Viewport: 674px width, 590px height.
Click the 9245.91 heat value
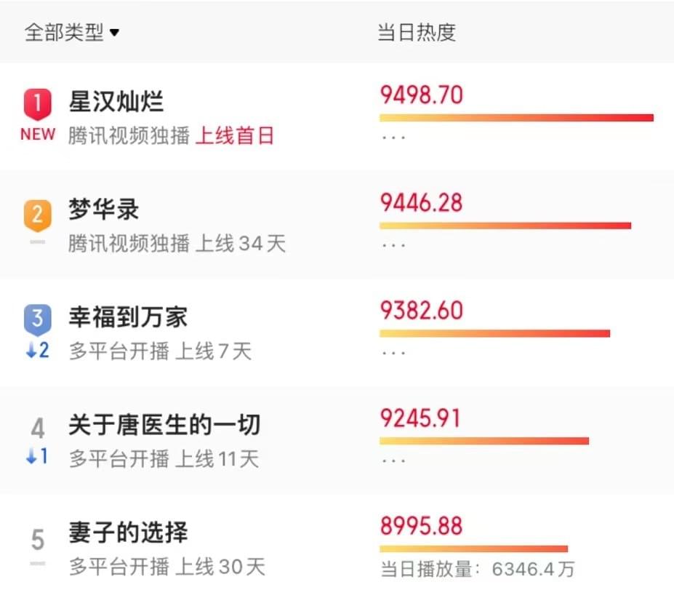(421, 418)
